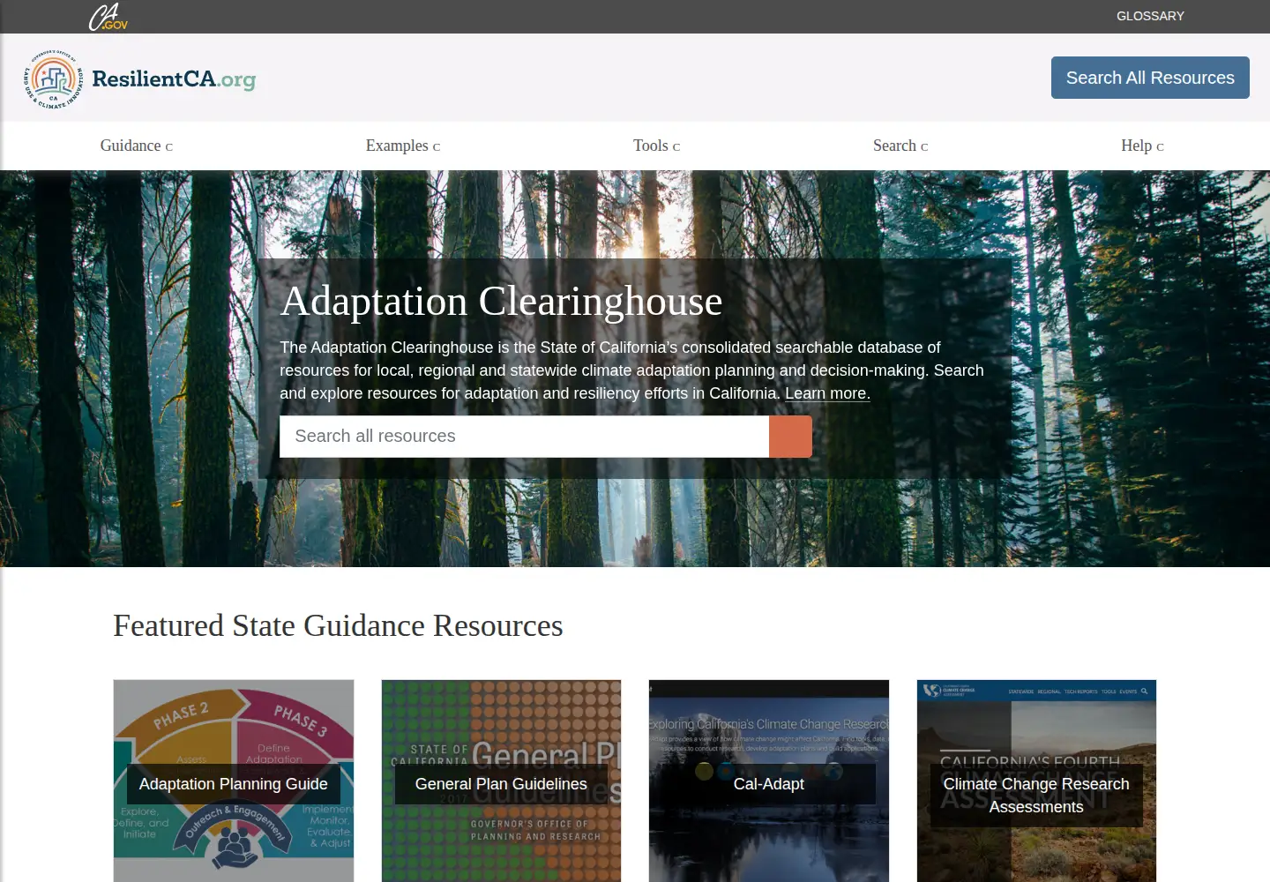Screen dimensions: 1270x882
Task: Click the CA.gov logo icon
Action: 108,17
